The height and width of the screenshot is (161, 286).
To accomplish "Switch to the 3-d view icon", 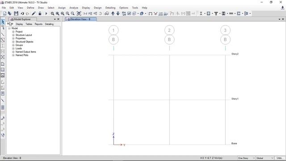I will tap(85, 13).
